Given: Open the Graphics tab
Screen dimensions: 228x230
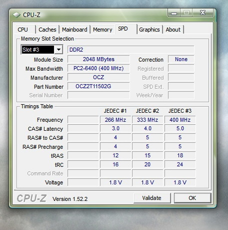Looking at the screenshot, I should 149,30.
